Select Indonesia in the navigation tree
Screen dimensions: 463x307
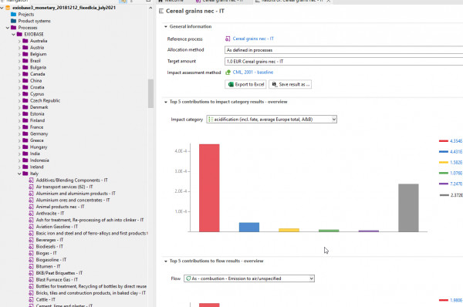pos(39,160)
